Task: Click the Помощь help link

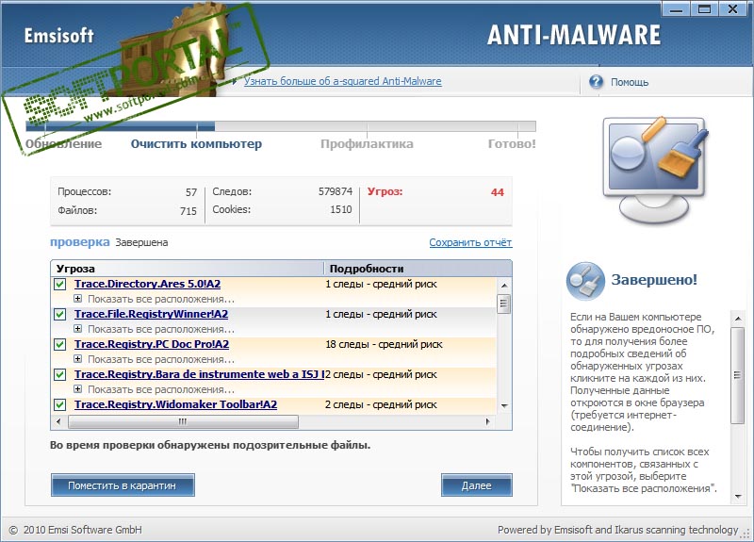Action: [630, 82]
